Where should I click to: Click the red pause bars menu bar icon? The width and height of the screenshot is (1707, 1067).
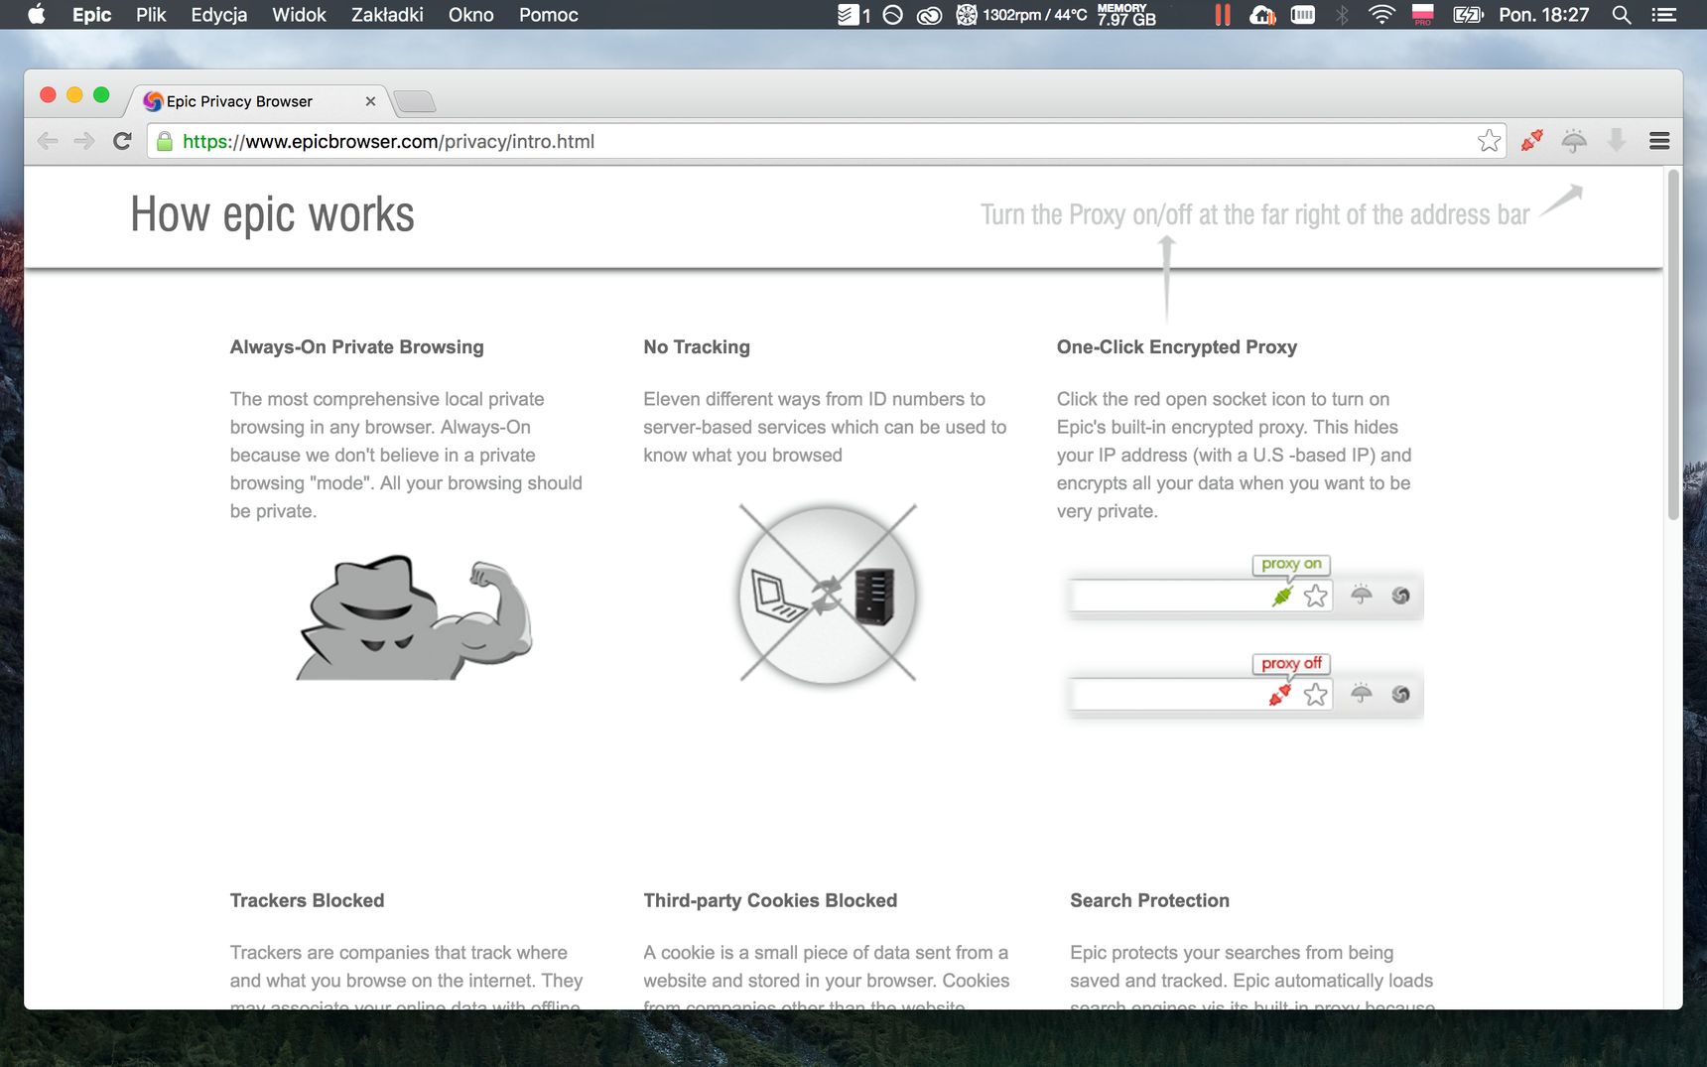point(1223,15)
